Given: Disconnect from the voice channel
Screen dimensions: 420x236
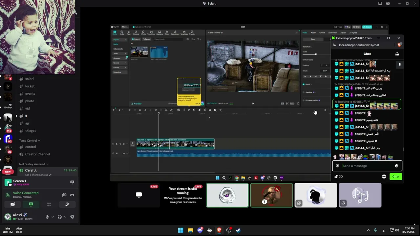Looking at the screenshot, I should (72, 195).
